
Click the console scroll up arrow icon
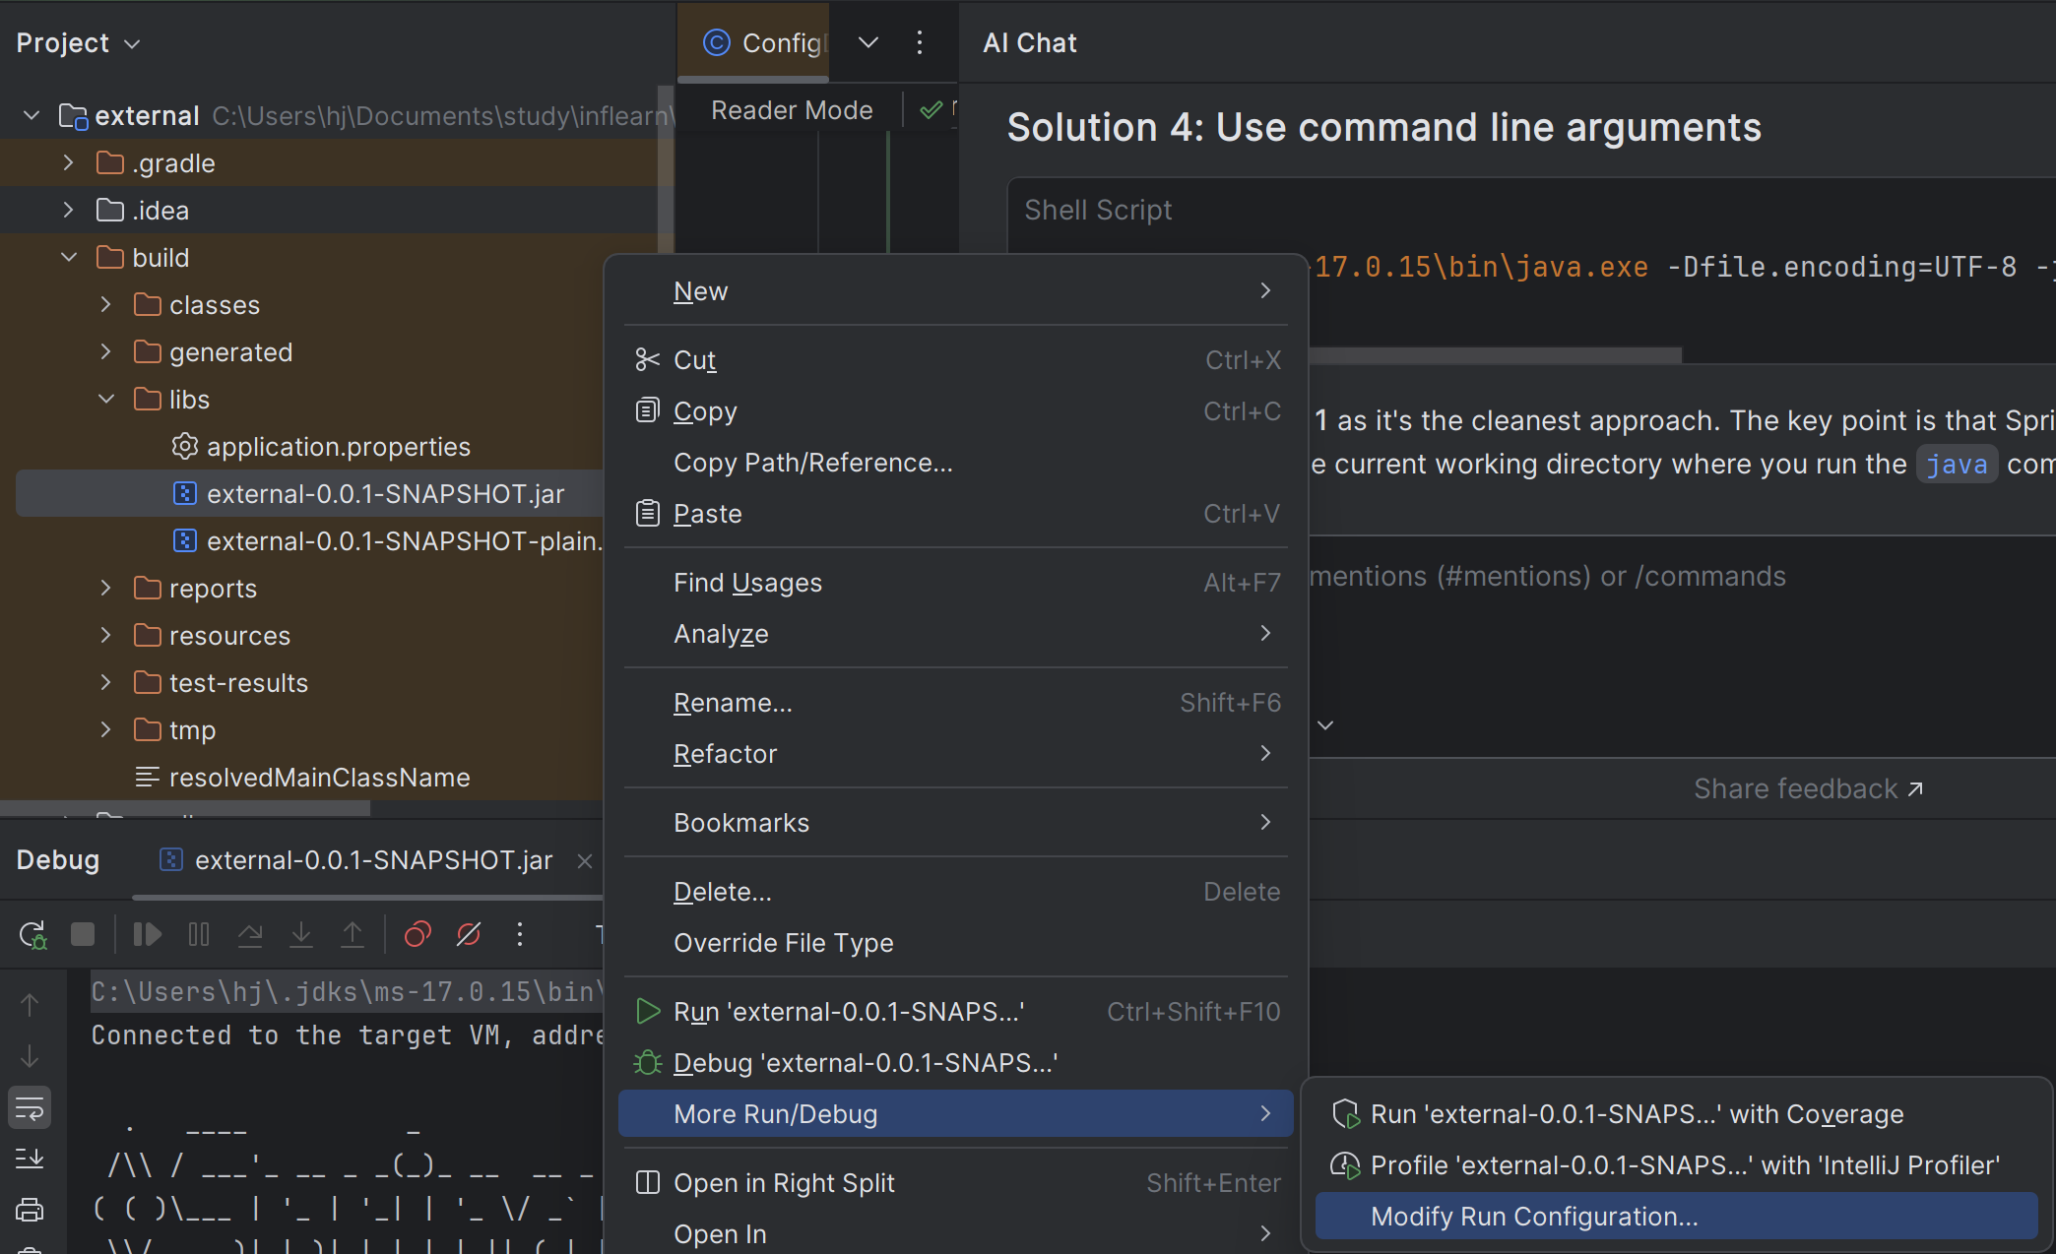point(30,1005)
